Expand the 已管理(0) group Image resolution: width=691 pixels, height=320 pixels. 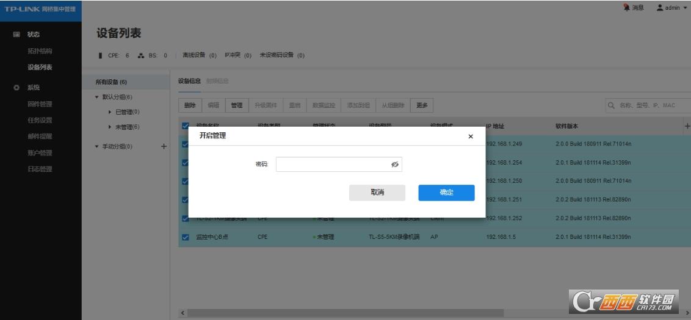click(x=110, y=112)
